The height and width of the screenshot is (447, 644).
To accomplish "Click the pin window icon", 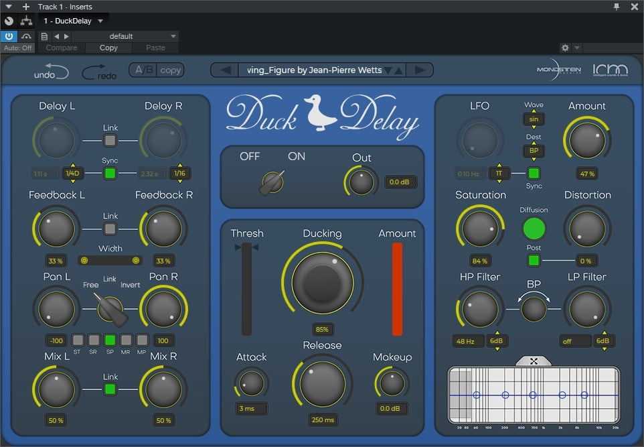I will [x=617, y=7].
